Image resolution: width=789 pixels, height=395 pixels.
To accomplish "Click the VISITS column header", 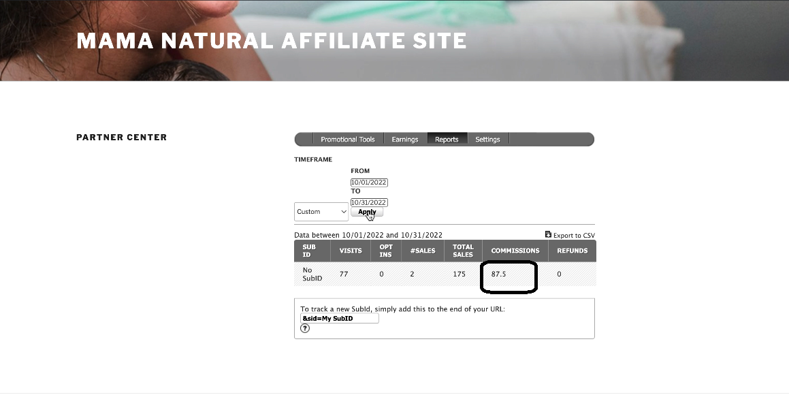I will click(351, 251).
